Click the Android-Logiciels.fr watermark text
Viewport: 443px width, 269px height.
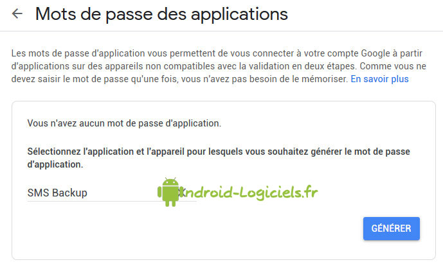coord(249,191)
